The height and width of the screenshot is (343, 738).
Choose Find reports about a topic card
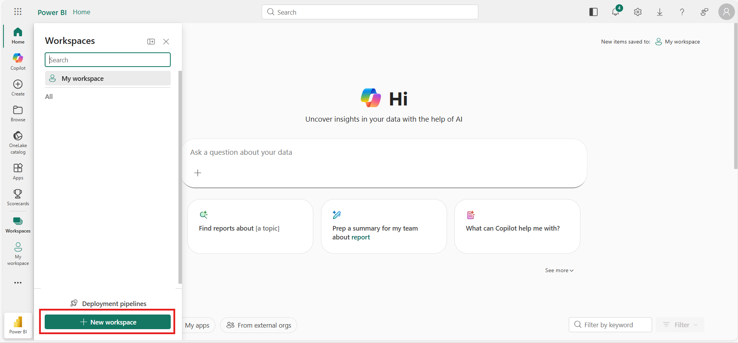(250, 226)
